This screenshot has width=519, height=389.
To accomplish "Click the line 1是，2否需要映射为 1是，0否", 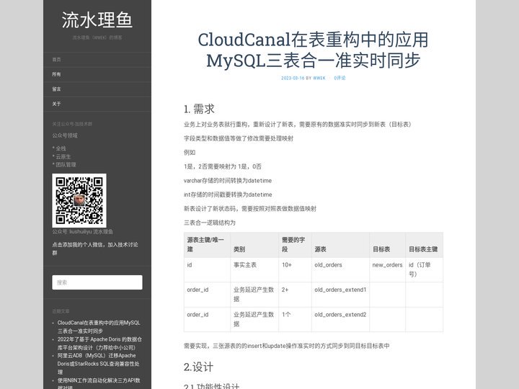I will pos(223,166).
